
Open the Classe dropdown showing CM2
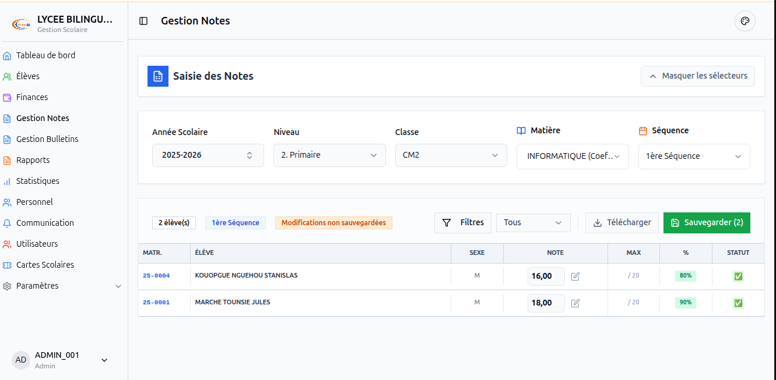coord(451,155)
